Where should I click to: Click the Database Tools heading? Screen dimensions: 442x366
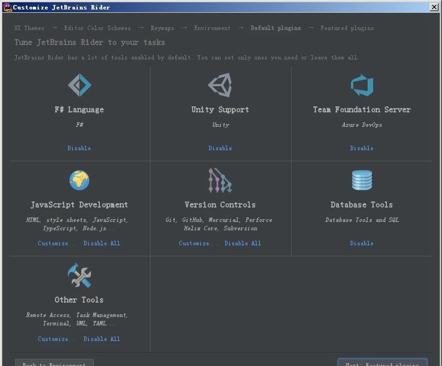coord(361,205)
